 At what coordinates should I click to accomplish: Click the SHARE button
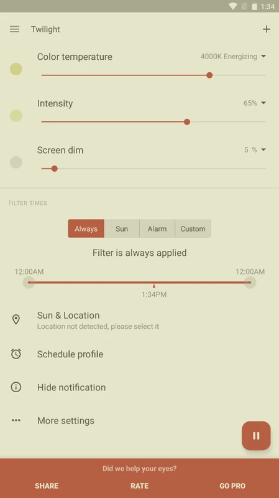(47, 486)
